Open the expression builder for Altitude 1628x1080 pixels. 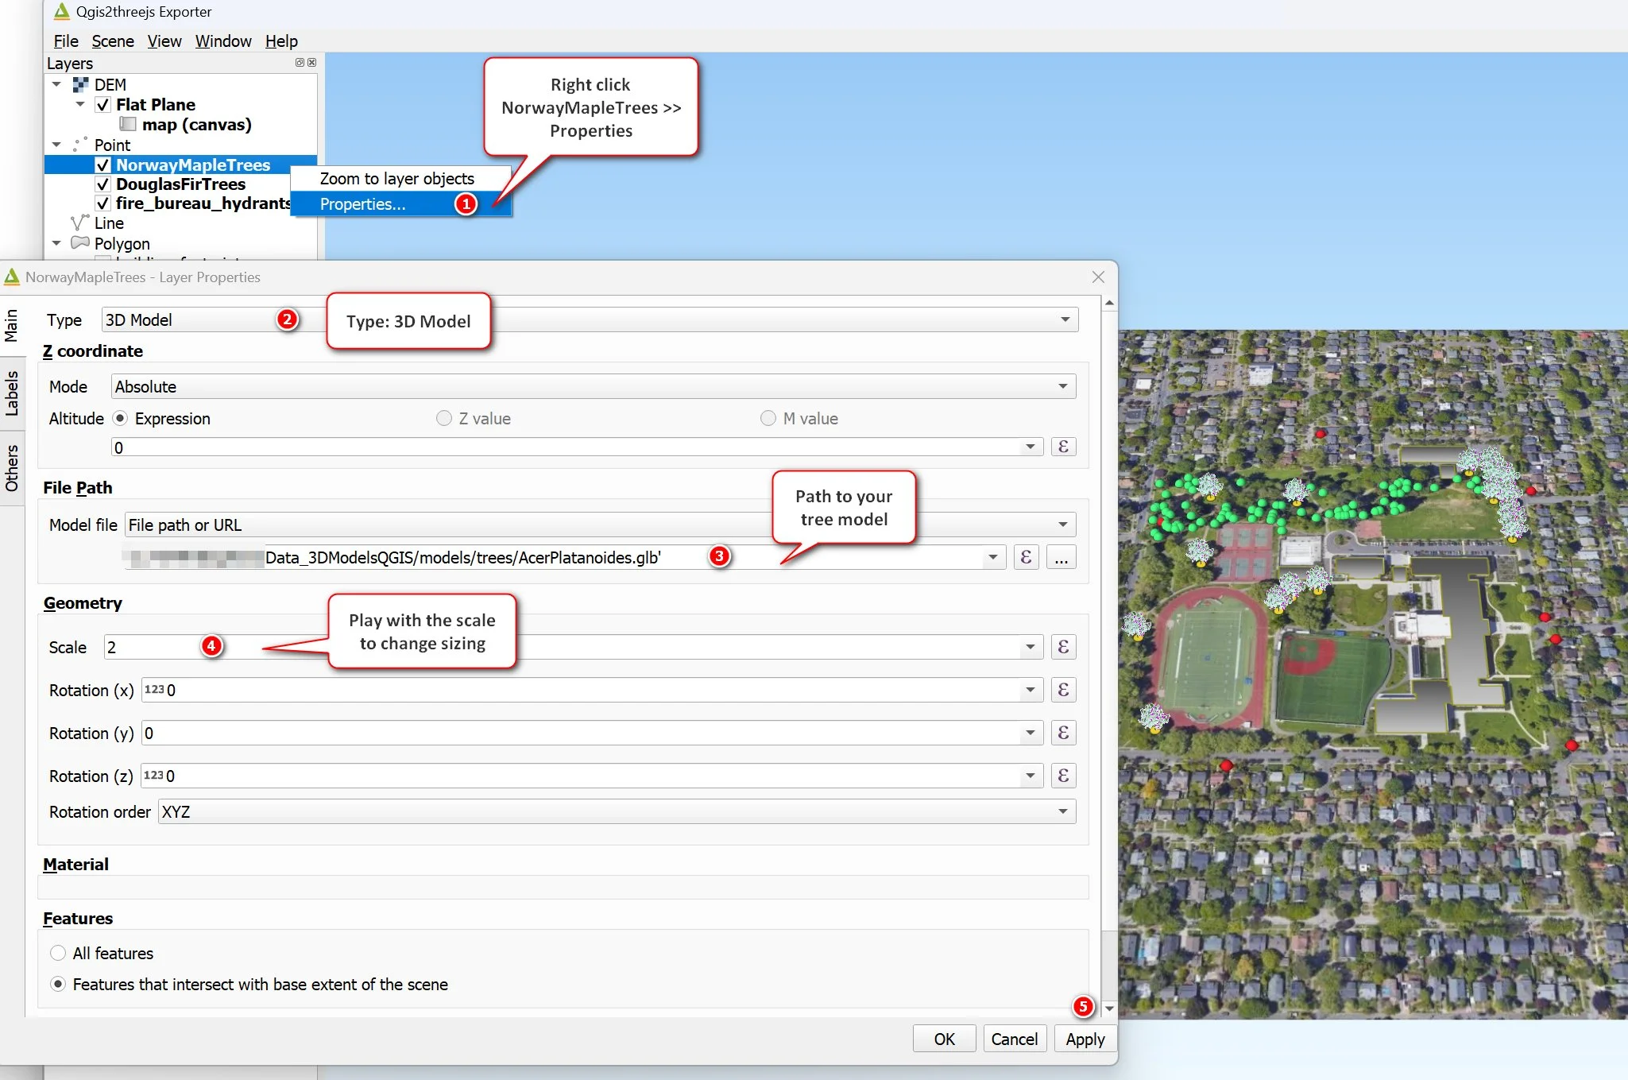[1064, 447]
